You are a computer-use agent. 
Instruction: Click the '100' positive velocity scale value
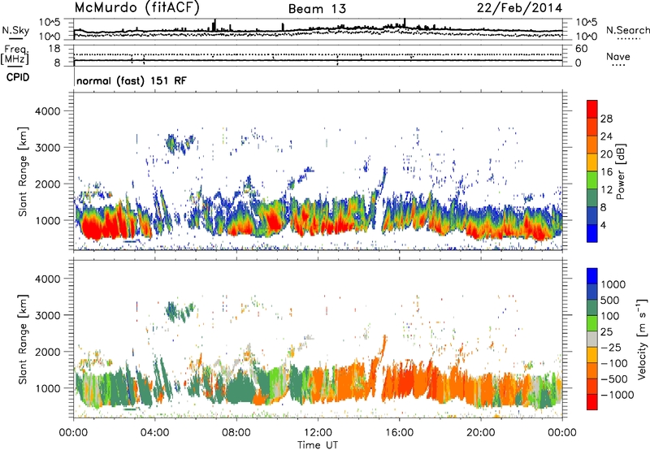[610, 316]
